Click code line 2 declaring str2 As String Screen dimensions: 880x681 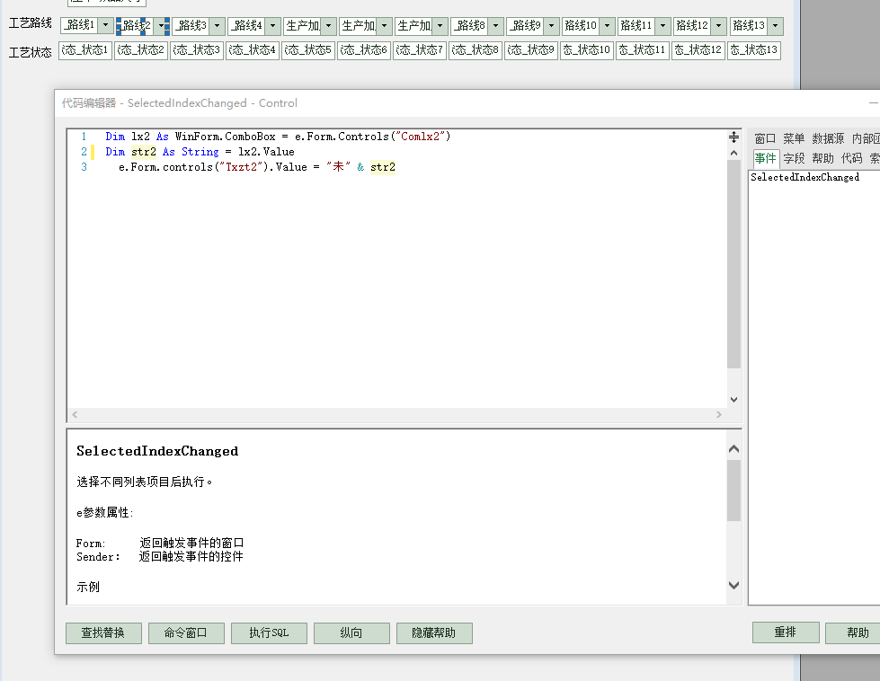click(200, 152)
